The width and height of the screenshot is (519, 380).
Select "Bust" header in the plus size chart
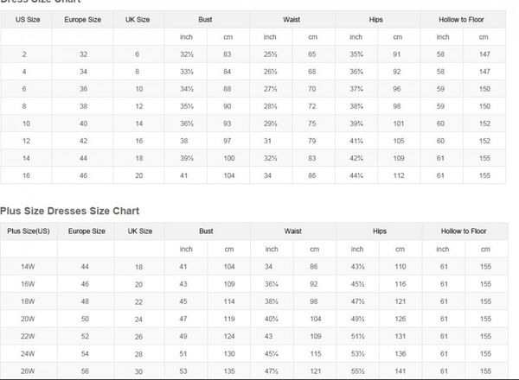point(206,231)
